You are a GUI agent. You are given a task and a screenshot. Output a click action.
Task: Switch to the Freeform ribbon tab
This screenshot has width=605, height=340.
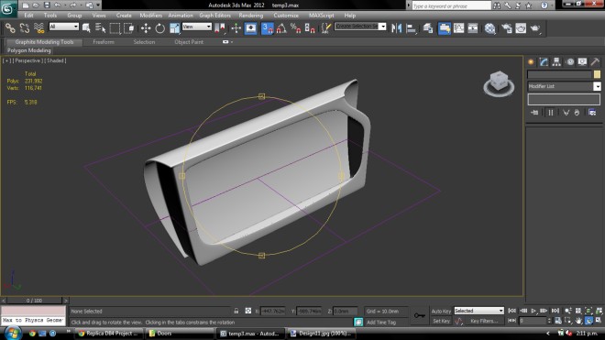[104, 41]
